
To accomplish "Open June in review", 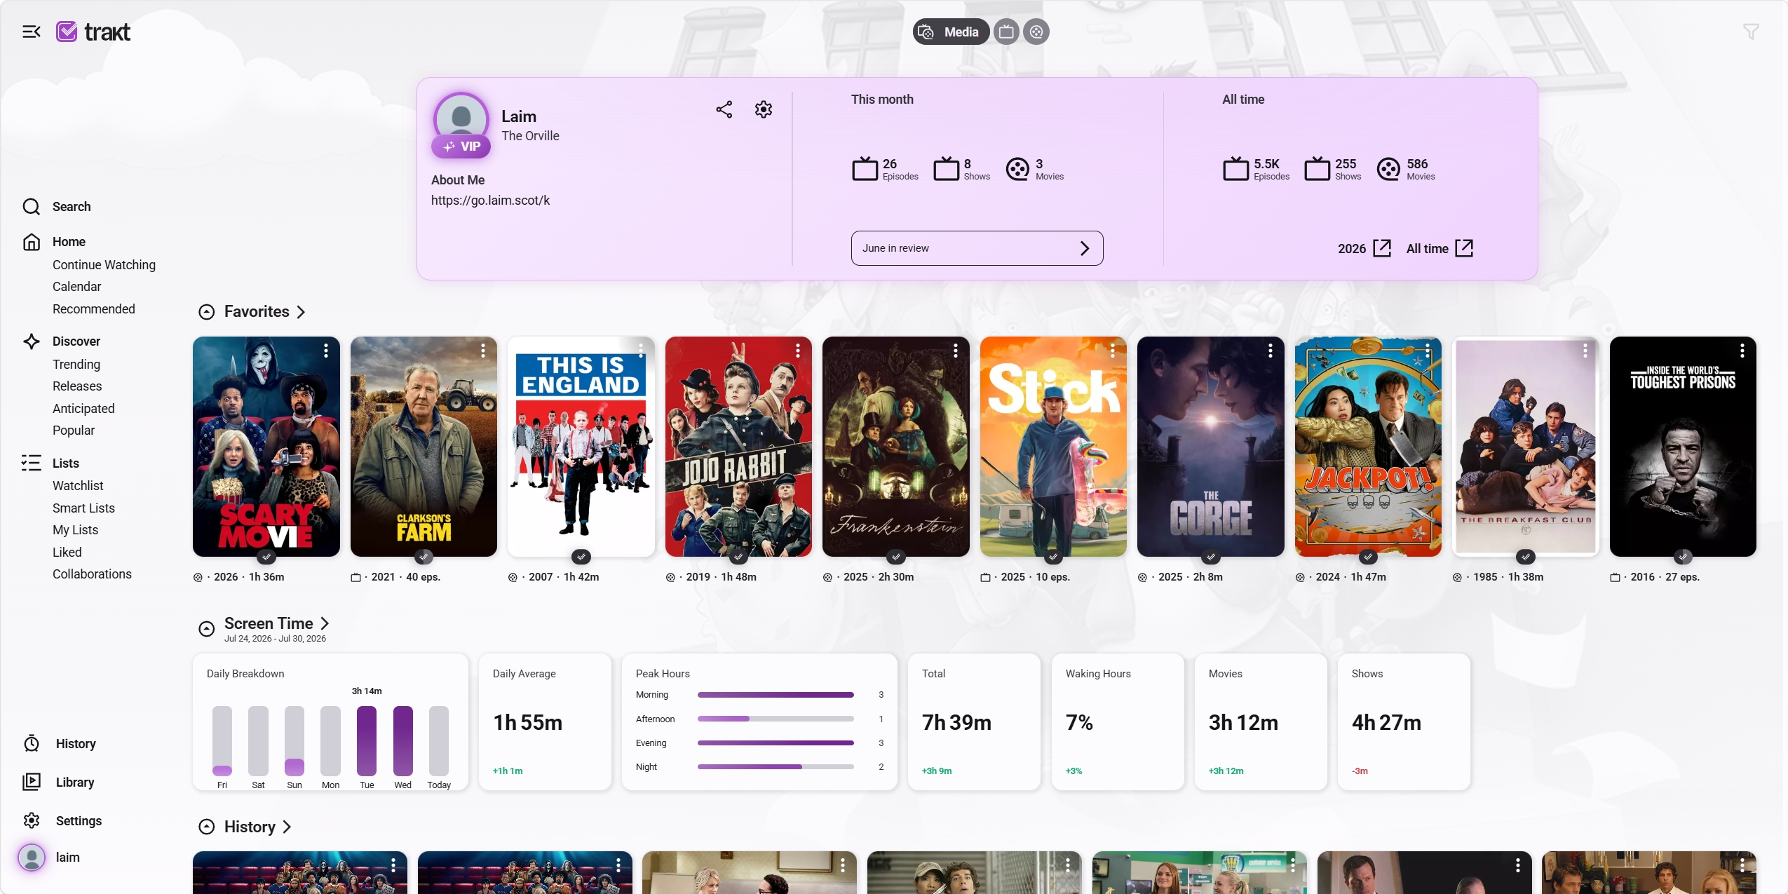I will 977,248.
